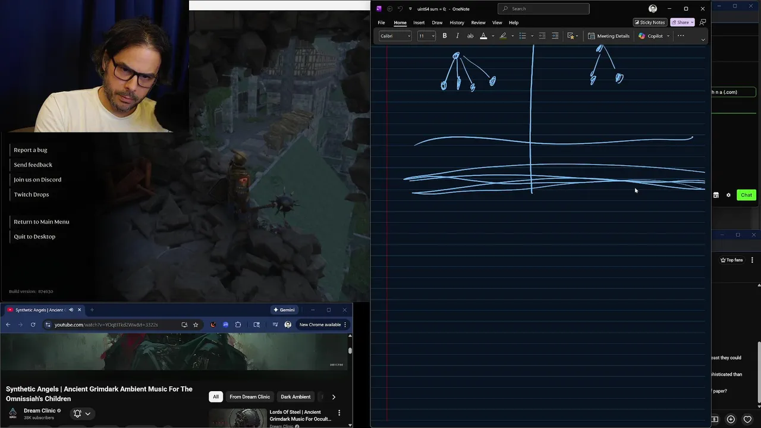Open Dream Clinic notification bell dropdown

click(x=82, y=413)
